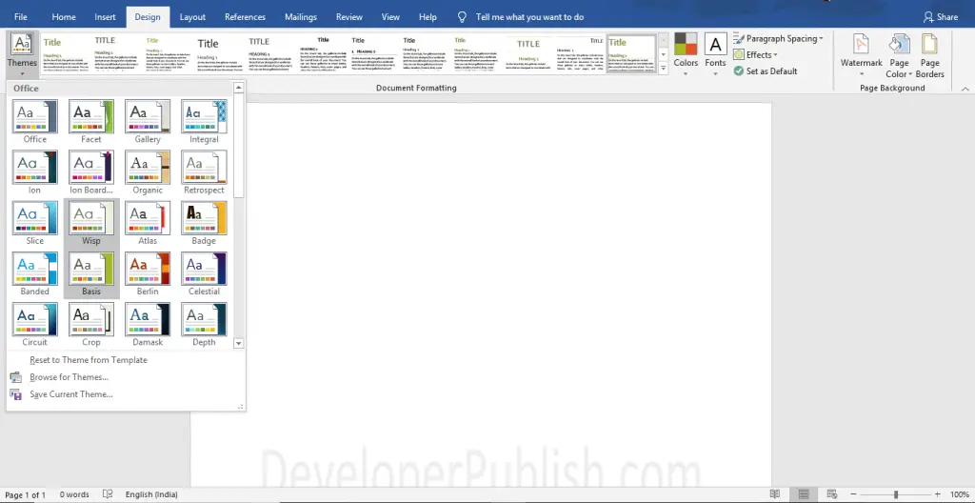
Task: Click the Watermark icon
Action: pos(861,44)
